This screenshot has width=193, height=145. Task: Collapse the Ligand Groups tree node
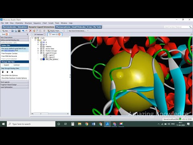(x=38, y=53)
